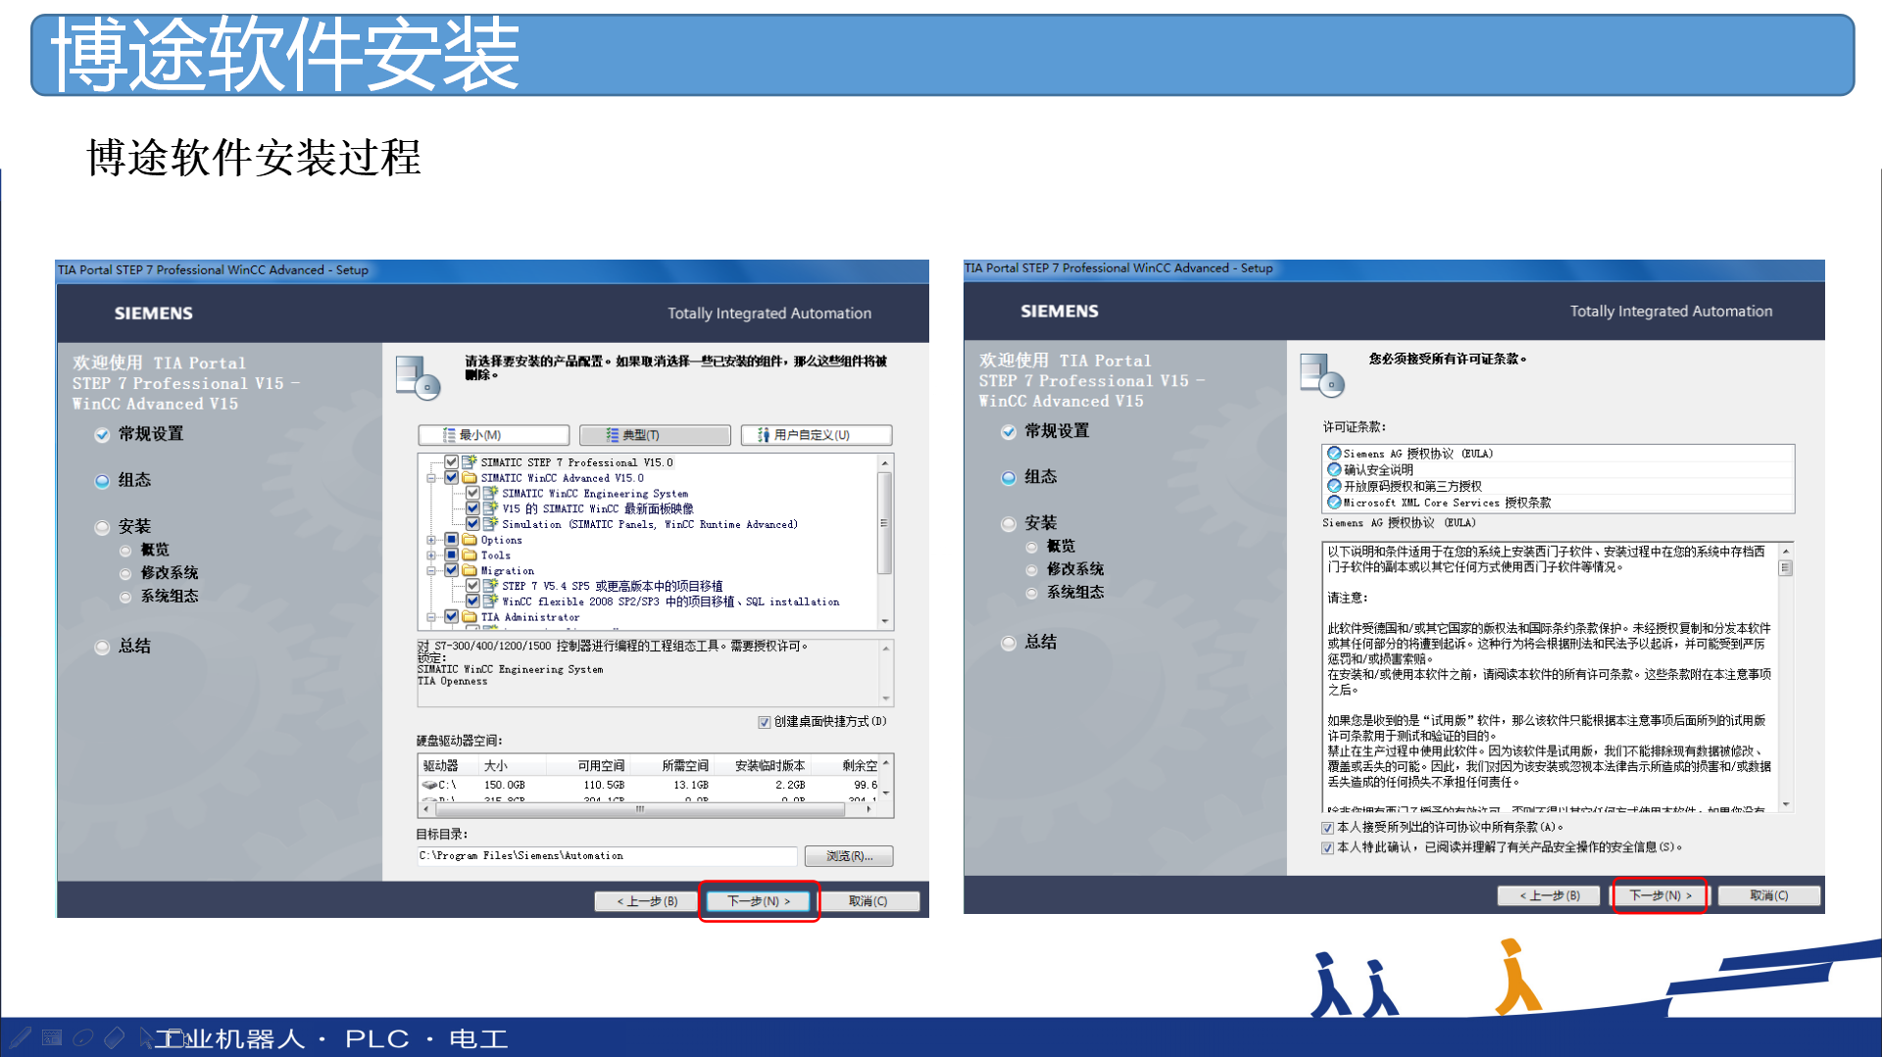This screenshot has height=1057, width=1882.
Task: Click the drive list horizontal scrollbar
Action: pyautogui.click(x=639, y=809)
